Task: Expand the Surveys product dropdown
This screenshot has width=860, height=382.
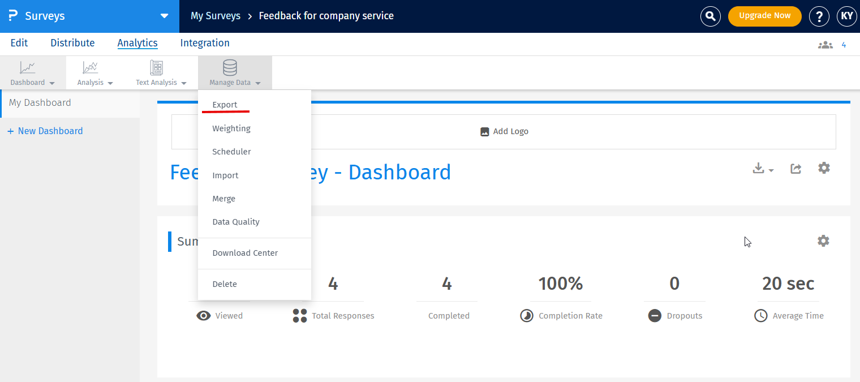Action: [164, 16]
